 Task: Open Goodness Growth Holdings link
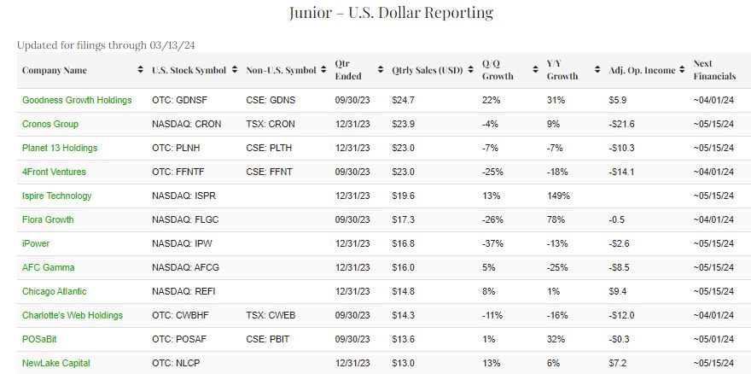(77, 100)
